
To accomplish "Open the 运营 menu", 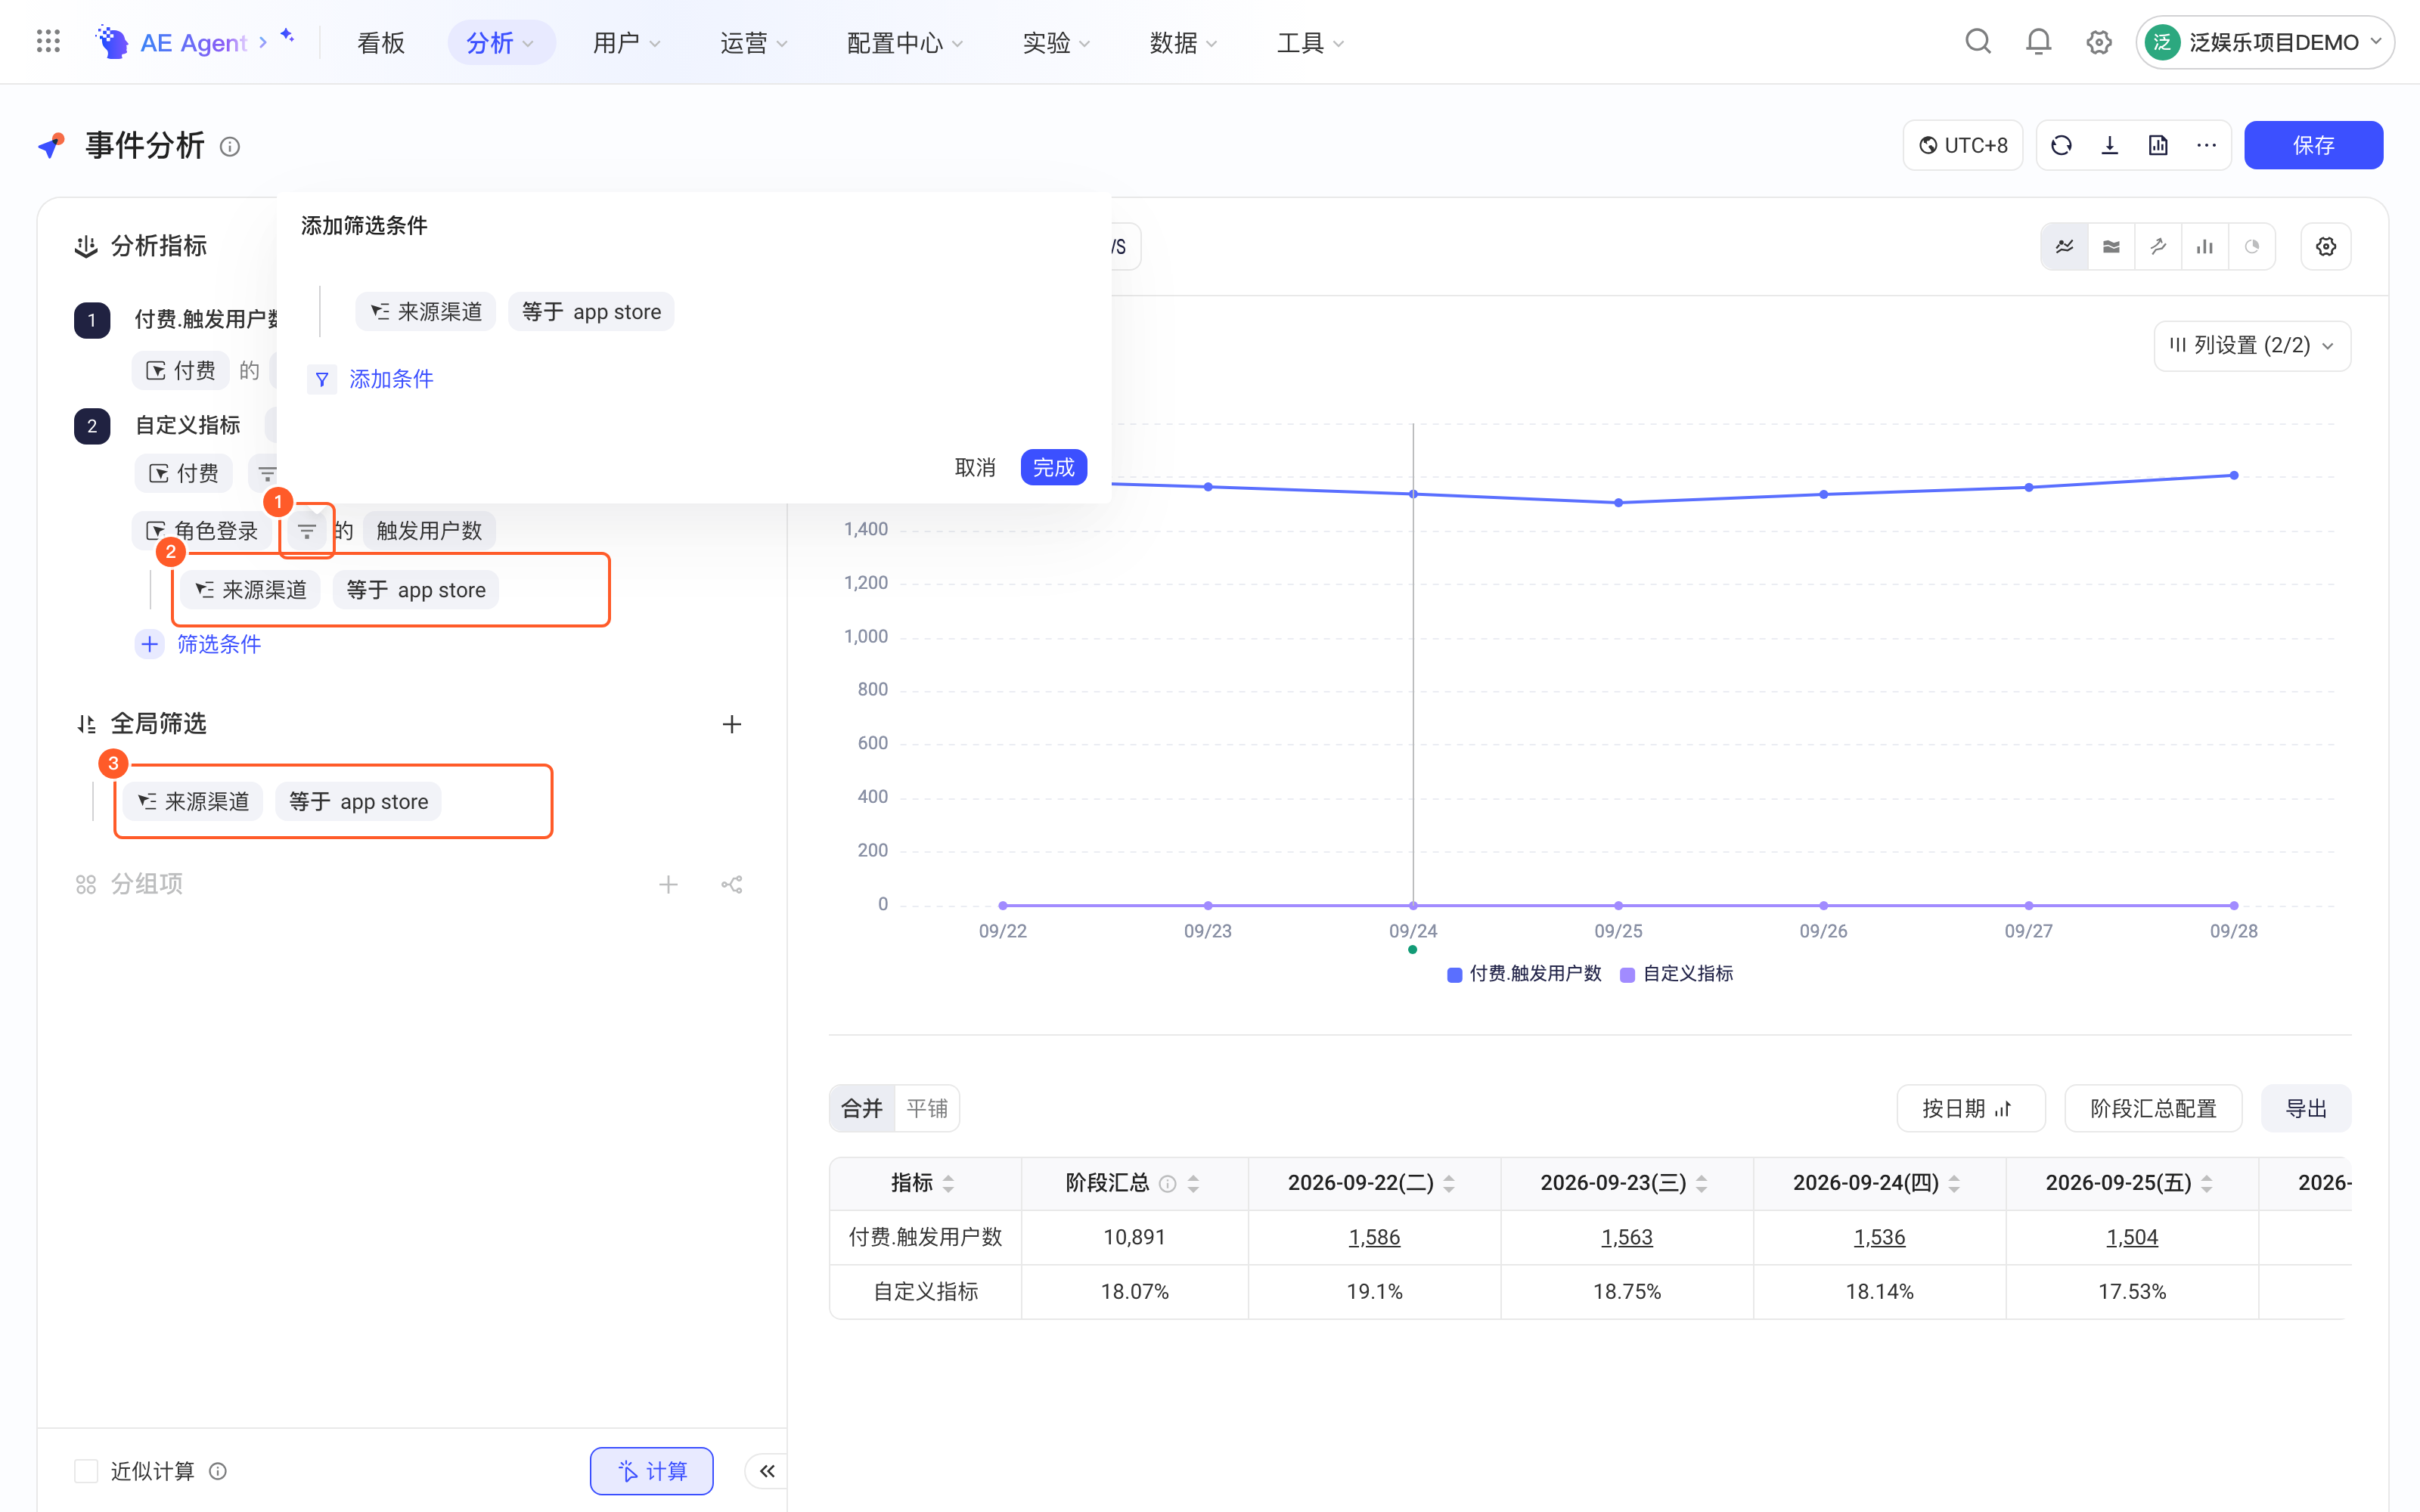I will point(754,42).
